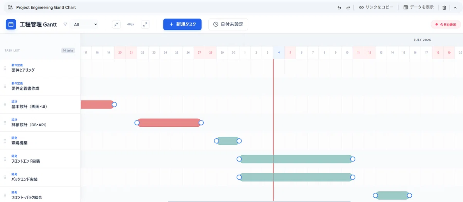463x202 pixels.
Task: Click the day 30 column header
Action: tap(233, 53)
